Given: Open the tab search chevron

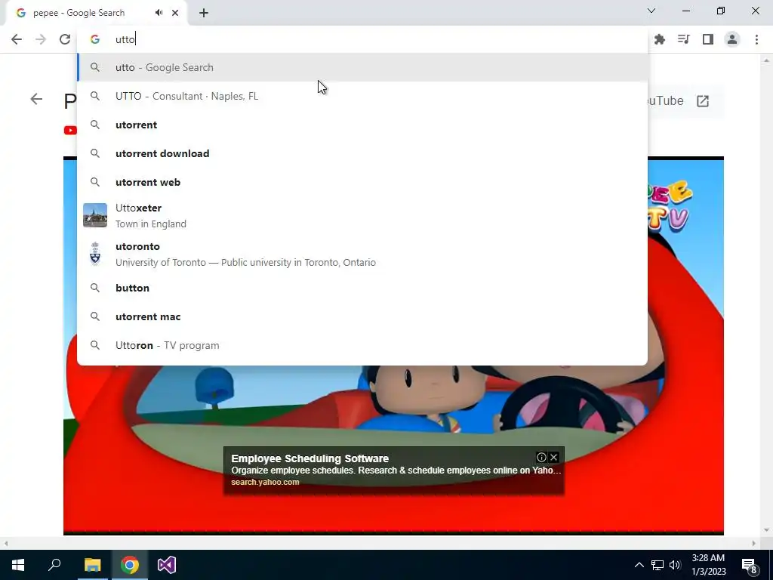Looking at the screenshot, I should [x=651, y=11].
